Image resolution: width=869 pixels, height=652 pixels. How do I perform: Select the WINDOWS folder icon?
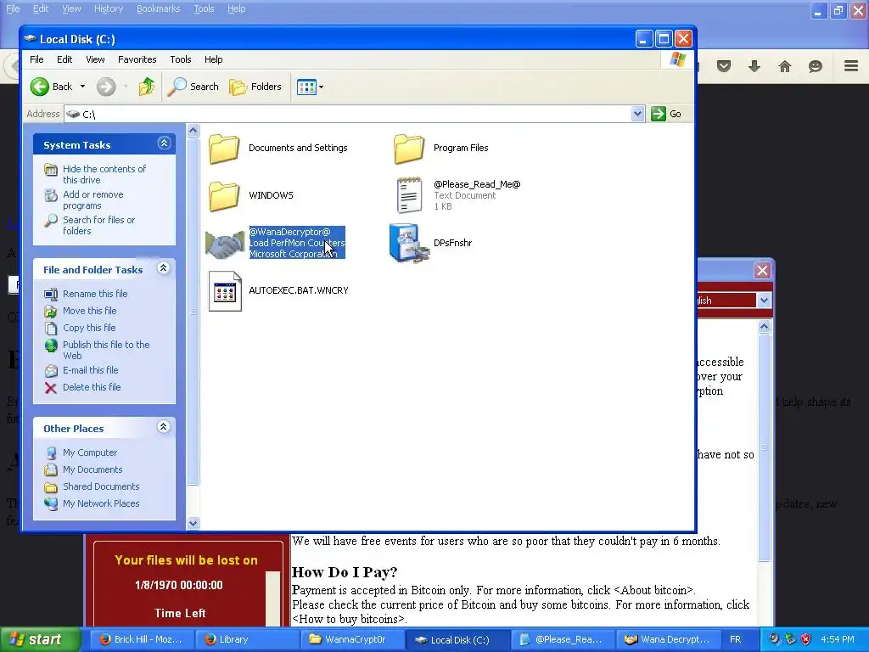pos(224,196)
